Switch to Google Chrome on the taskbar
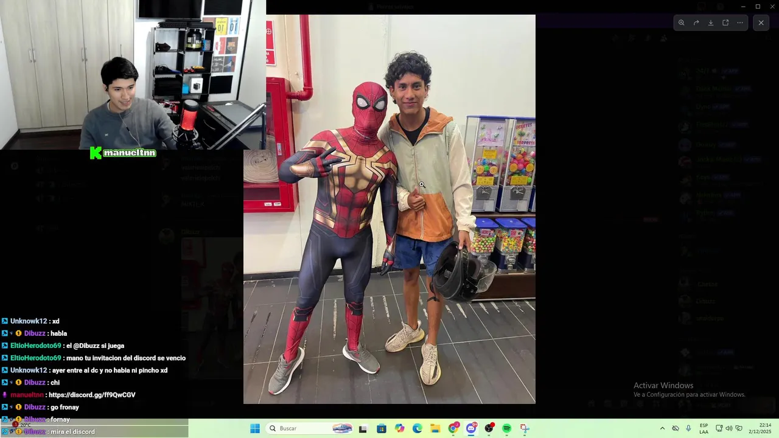 coord(453,428)
